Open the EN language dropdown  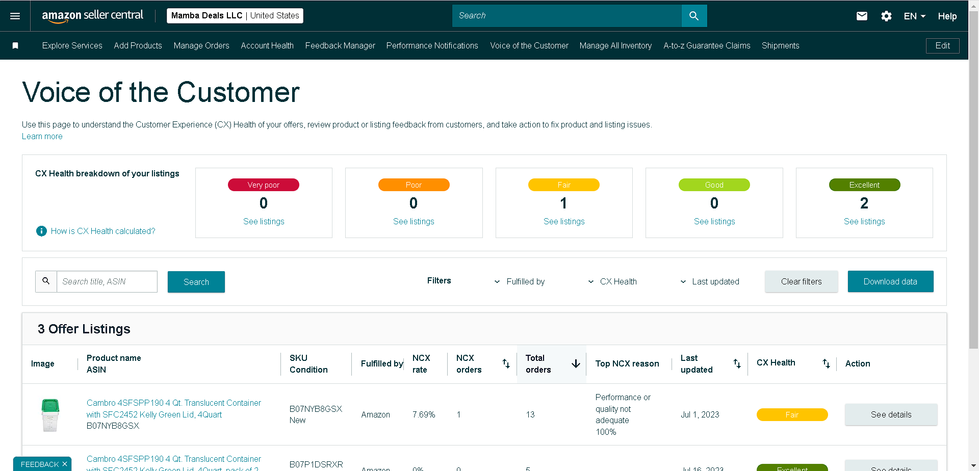[915, 16]
